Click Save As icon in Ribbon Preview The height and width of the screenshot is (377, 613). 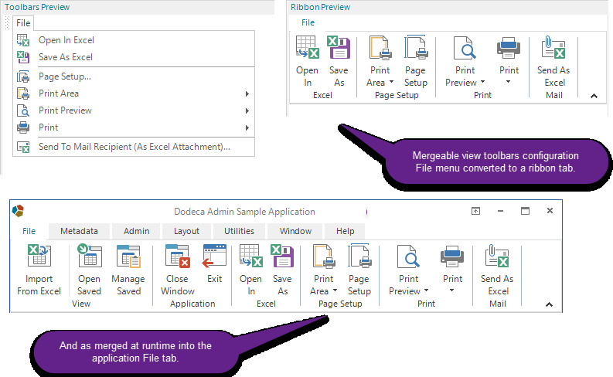pos(339,47)
